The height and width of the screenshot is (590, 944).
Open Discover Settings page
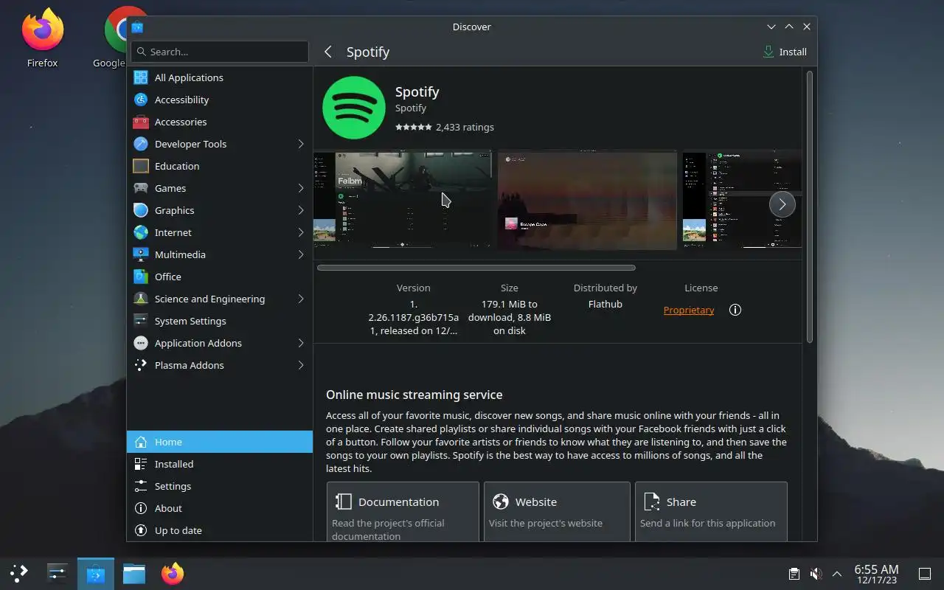220,486
